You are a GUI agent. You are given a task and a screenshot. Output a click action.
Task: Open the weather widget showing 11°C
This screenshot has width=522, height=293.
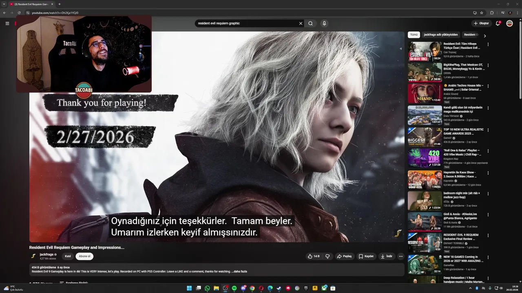coord(14,288)
